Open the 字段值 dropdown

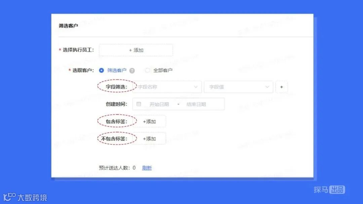[238, 87]
